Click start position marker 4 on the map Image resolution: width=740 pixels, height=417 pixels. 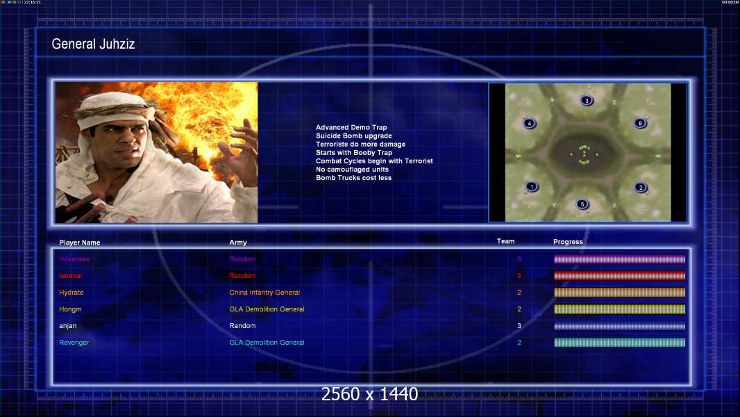click(530, 123)
